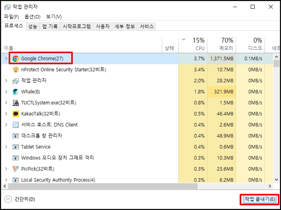281x210 pixels.
Task: Click the CPU sort direction arrow
Action: click(183, 39)
